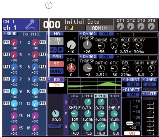
Task: Click PRE button for MIX 12
Action: (43, 103)
